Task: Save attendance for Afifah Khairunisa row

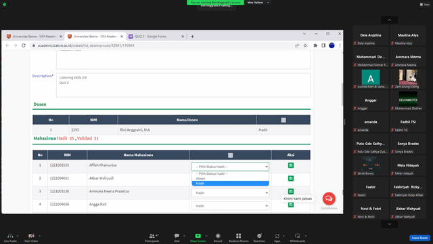Action: click(x=291, y=165)
